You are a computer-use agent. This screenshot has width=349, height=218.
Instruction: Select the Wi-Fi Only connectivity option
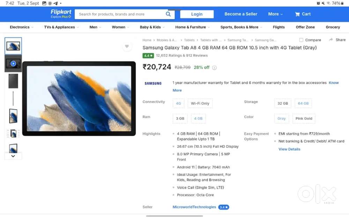[200, 104]
